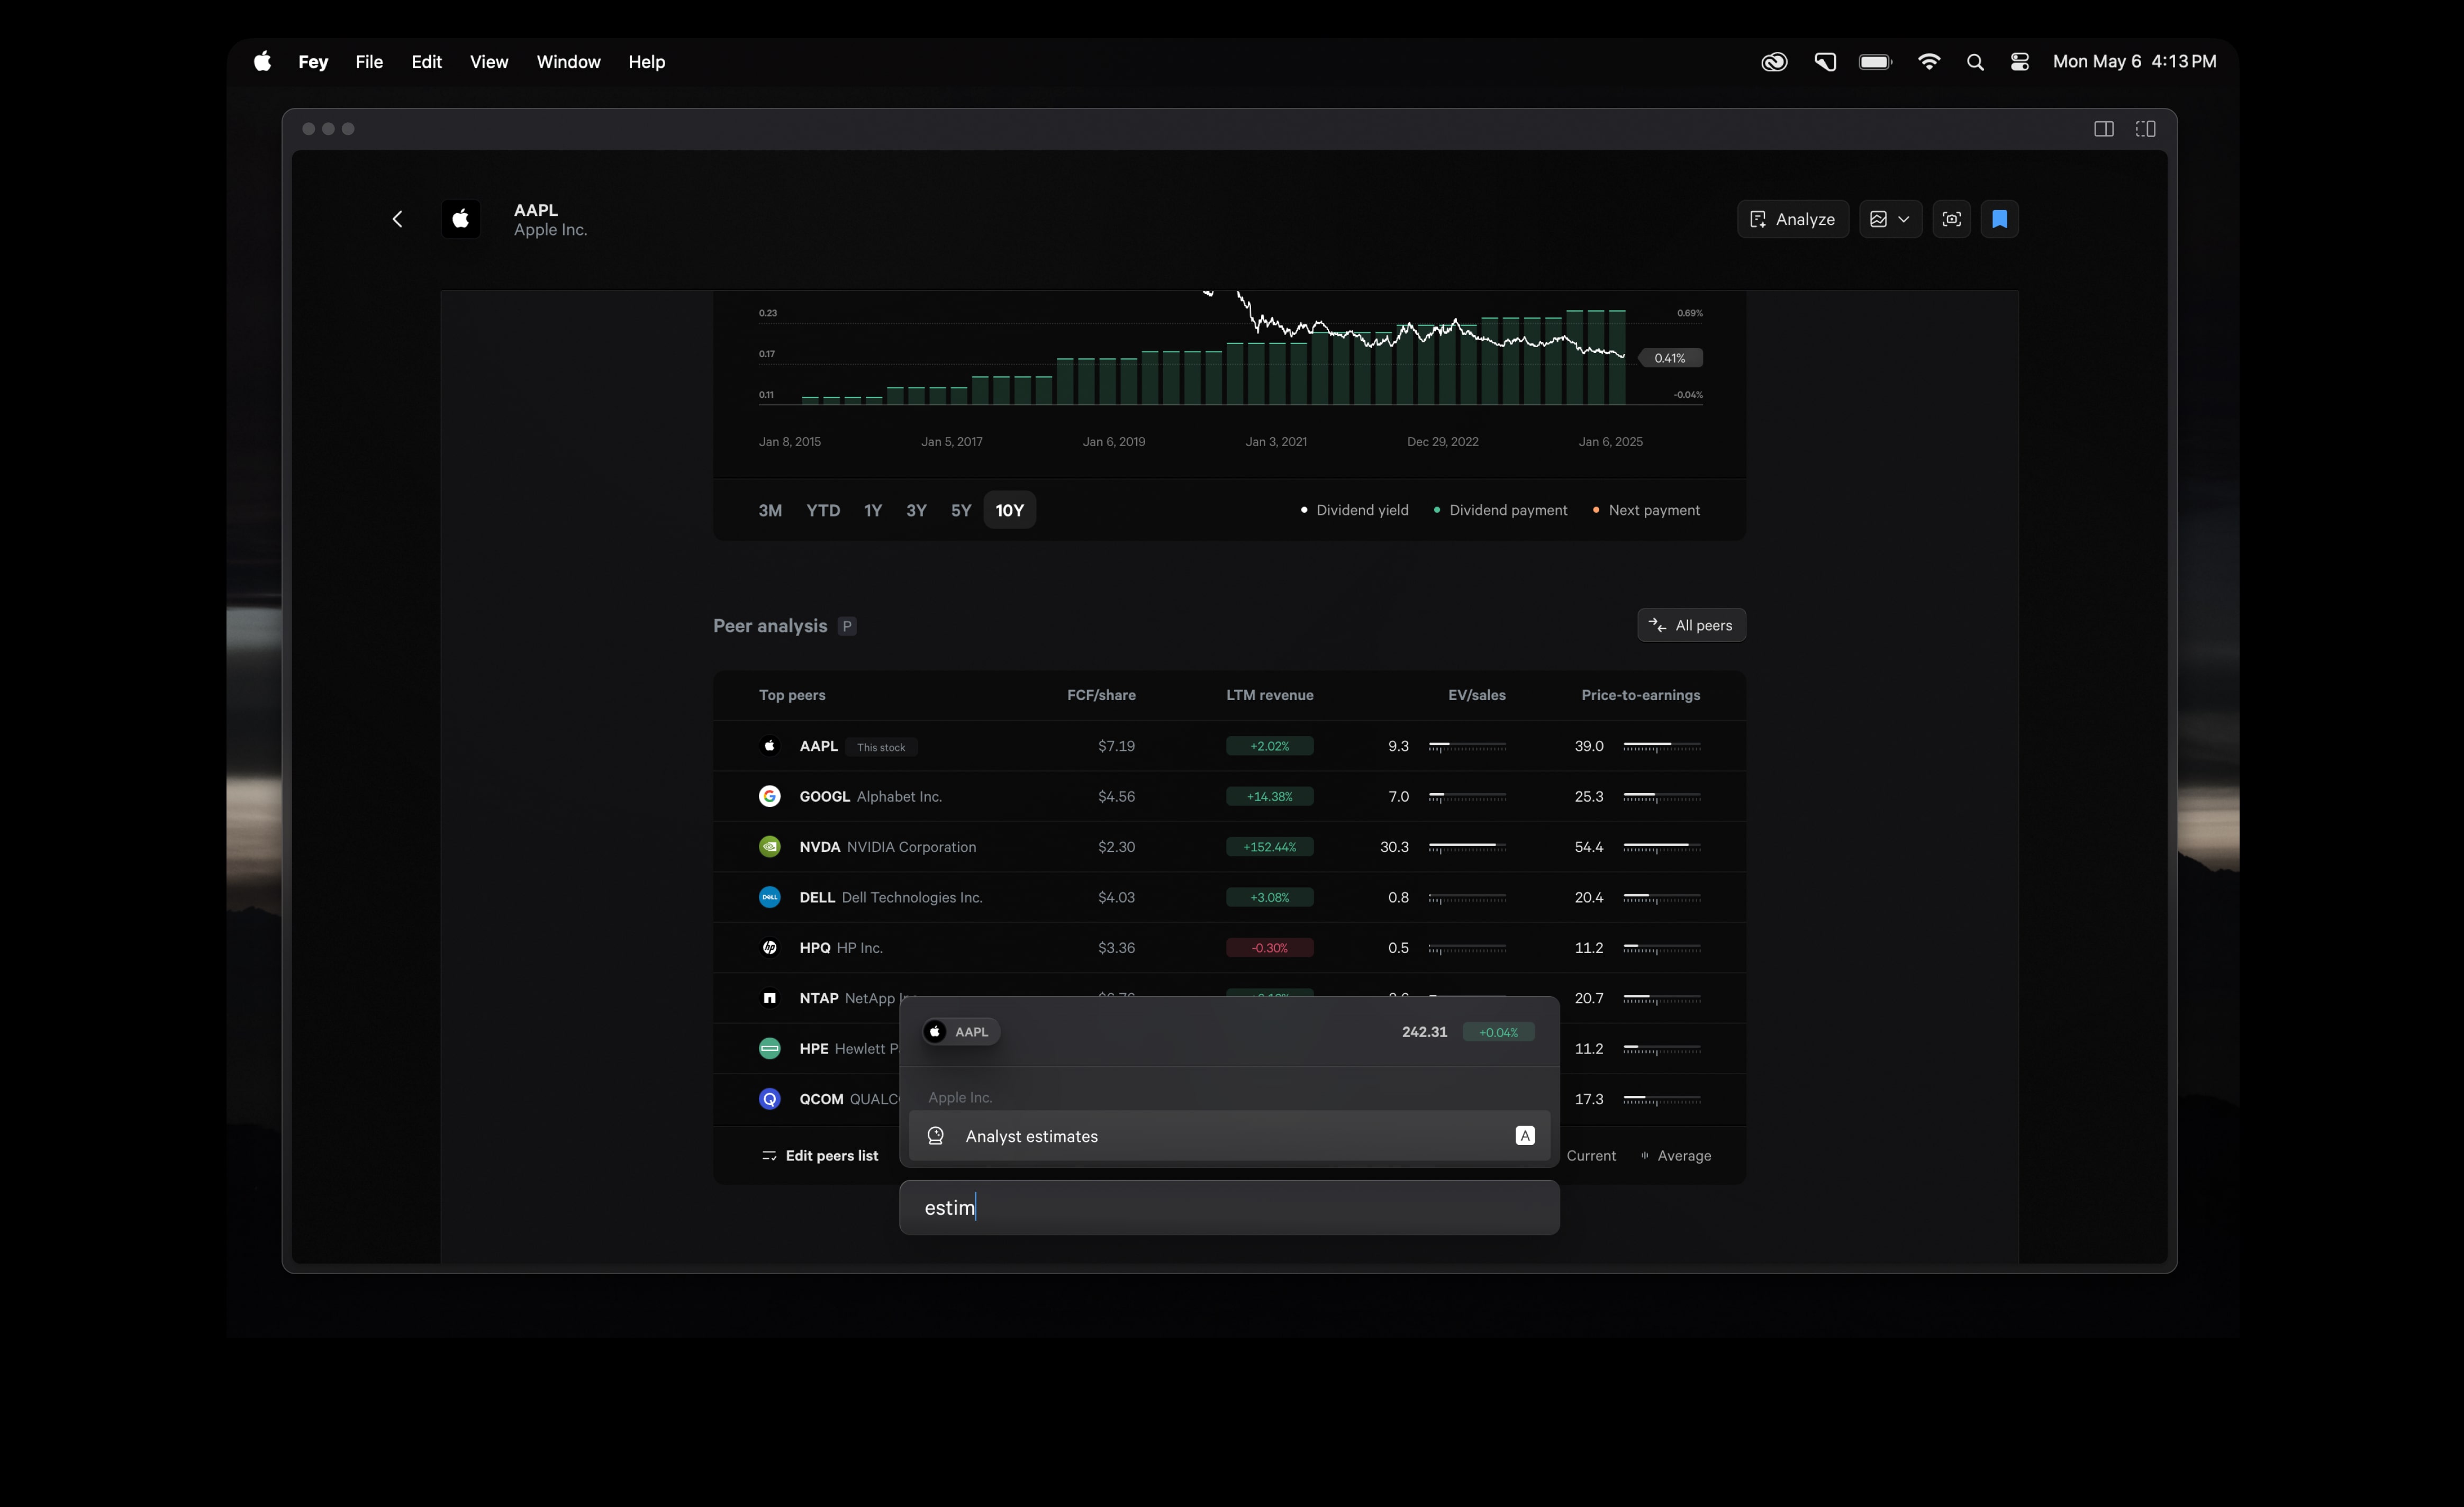Screen dimensions: 2464x1507
Task: Select the 5Y chart range
Action: coord(960,510)
